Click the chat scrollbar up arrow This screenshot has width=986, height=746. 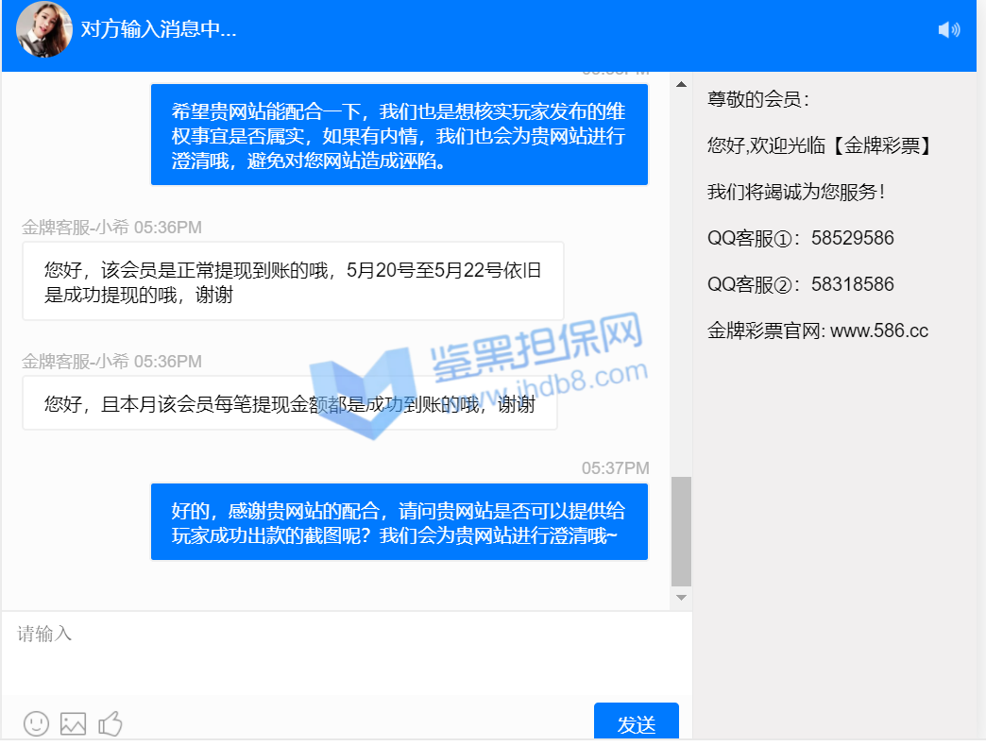(681, 85)
